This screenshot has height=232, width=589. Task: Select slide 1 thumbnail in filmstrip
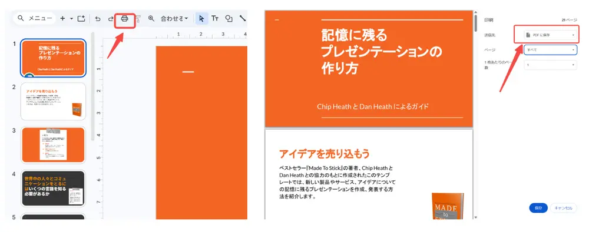click(53, 58)
